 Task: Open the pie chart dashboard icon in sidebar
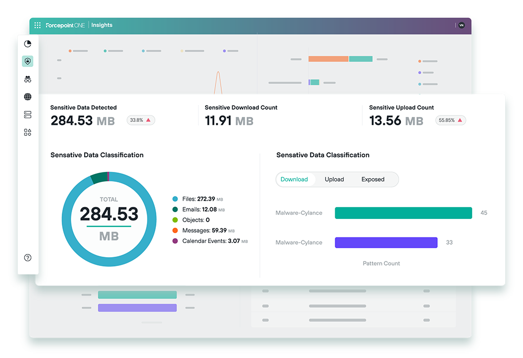coord(28,44)
